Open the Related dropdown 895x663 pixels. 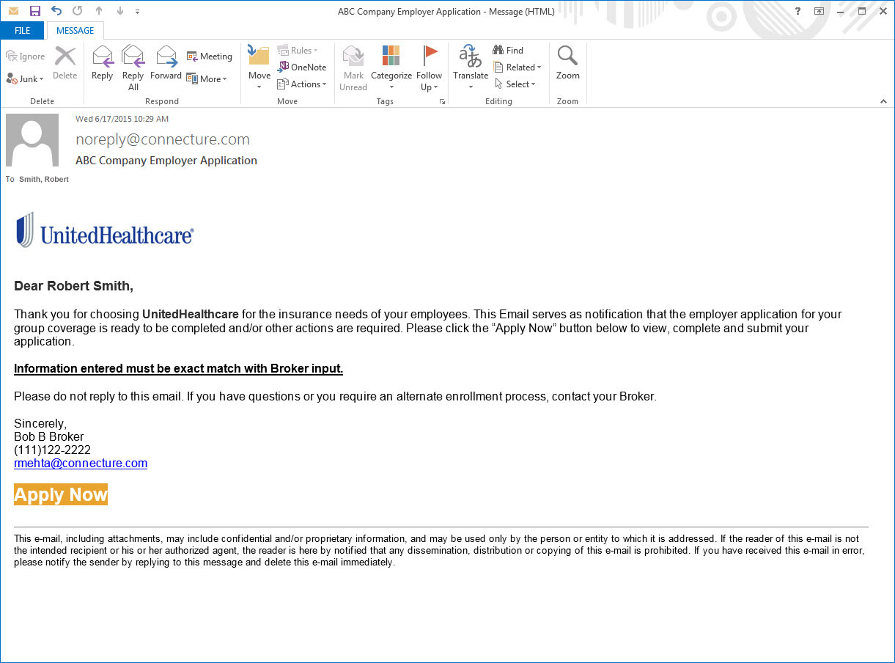pos(518,67)
